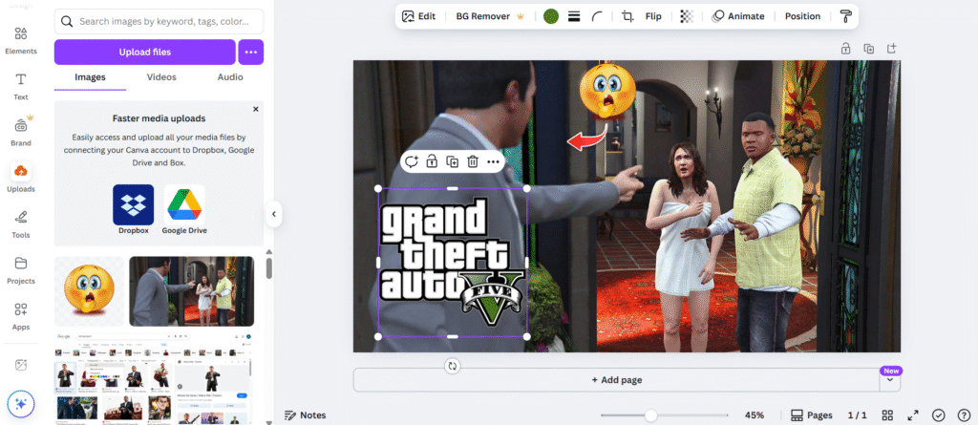Expand the add page dropdown chevron
Viewport: 978px width, 425px height.
(890, 379)
